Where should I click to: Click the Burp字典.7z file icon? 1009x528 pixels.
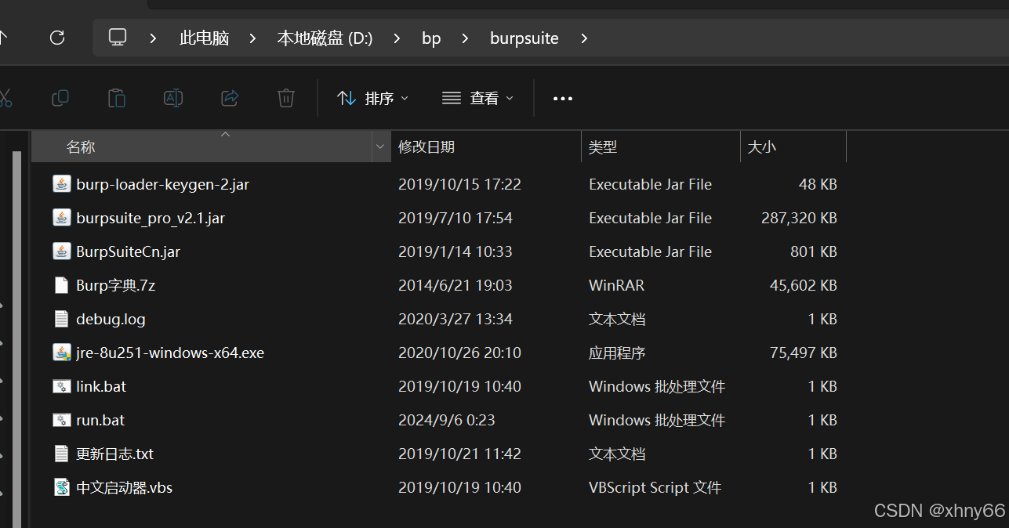coord(61,285)
